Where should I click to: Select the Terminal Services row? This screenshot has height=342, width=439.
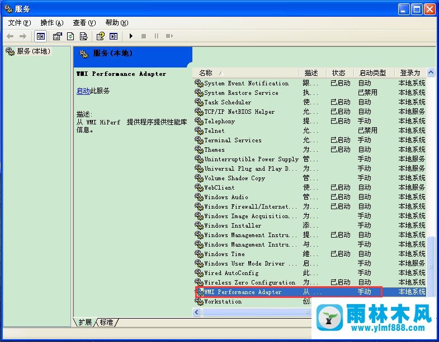tap(310, 140)
